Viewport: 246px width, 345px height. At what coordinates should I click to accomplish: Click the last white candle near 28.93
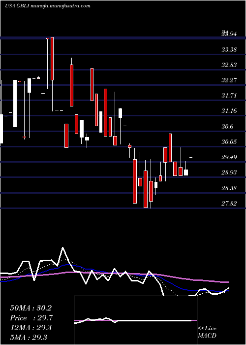(x=186, y=172)
